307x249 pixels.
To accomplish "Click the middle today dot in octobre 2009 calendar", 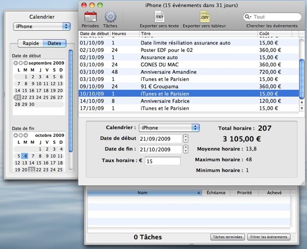I will click(21, 135).
